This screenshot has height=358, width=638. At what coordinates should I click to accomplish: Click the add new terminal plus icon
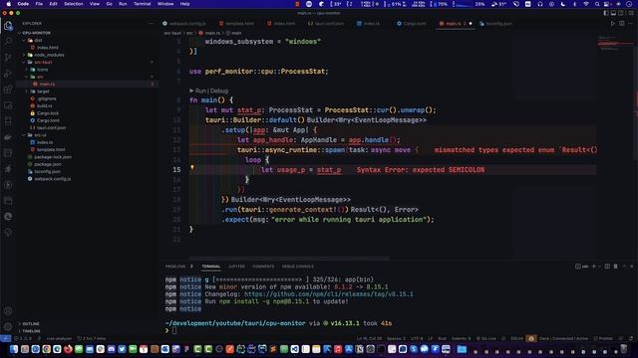point(594,267)
